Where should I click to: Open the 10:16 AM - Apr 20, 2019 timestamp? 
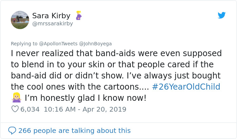tap(85, 109)
